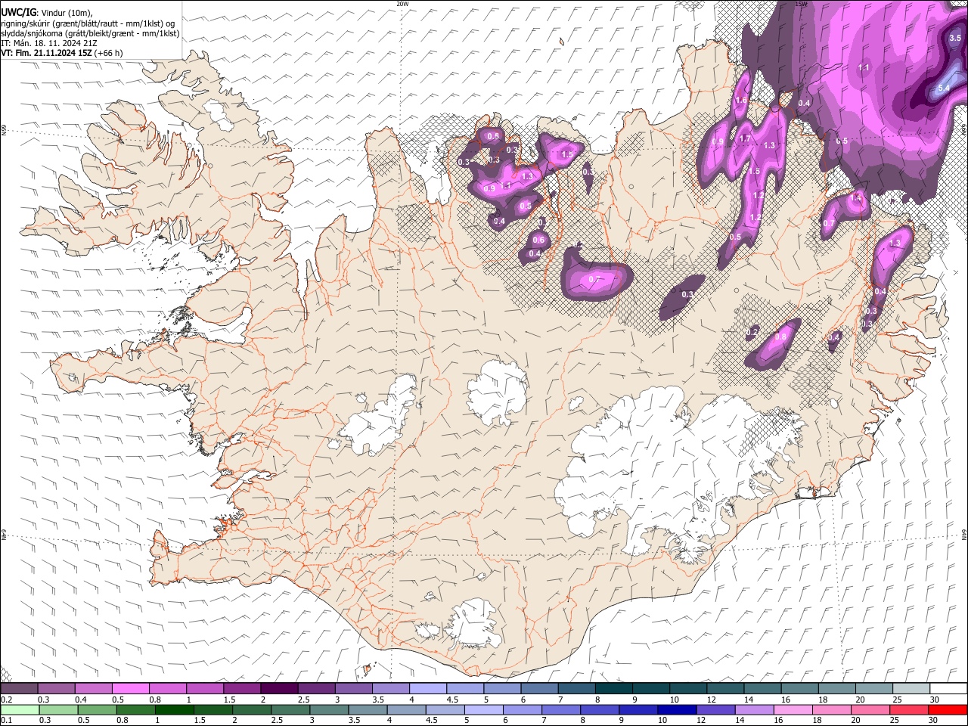This screenshot has height=726, width=968.
Task: Click the 0.6 precipitation value on the map
Action: (x=538, y=240)
